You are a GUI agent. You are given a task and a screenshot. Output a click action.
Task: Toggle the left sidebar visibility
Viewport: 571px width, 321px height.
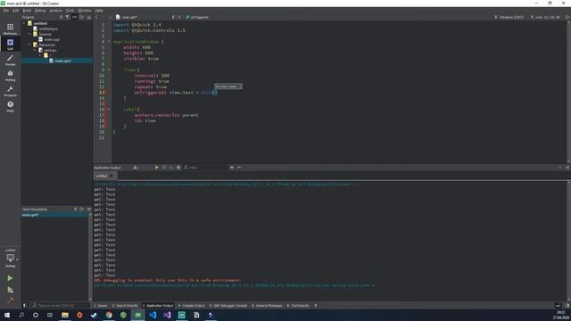coord(25,305)
